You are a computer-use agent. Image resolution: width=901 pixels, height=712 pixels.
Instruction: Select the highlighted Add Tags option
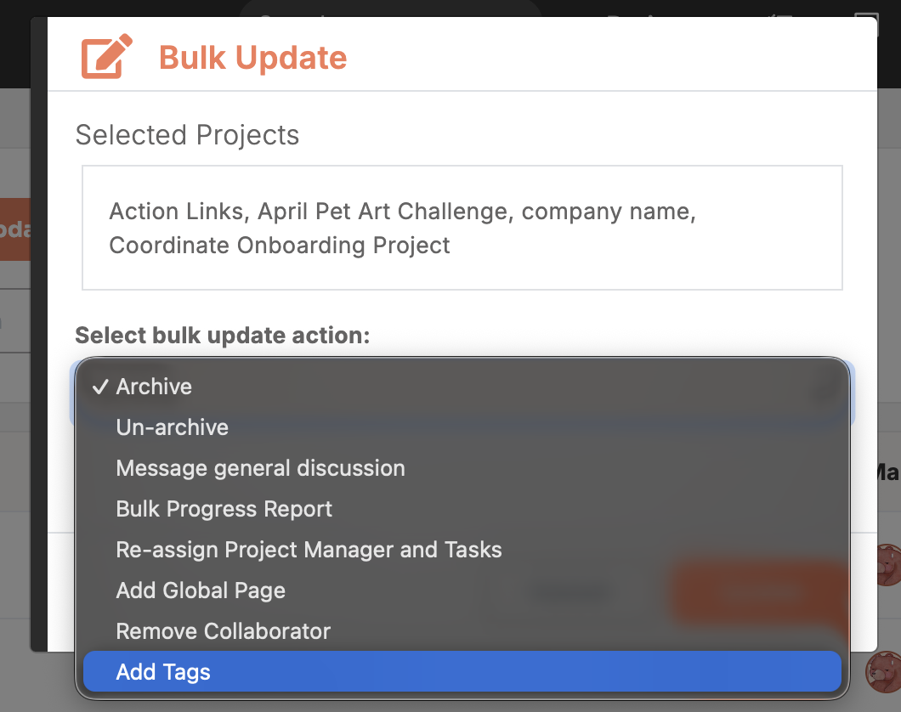tap(462, 672)
